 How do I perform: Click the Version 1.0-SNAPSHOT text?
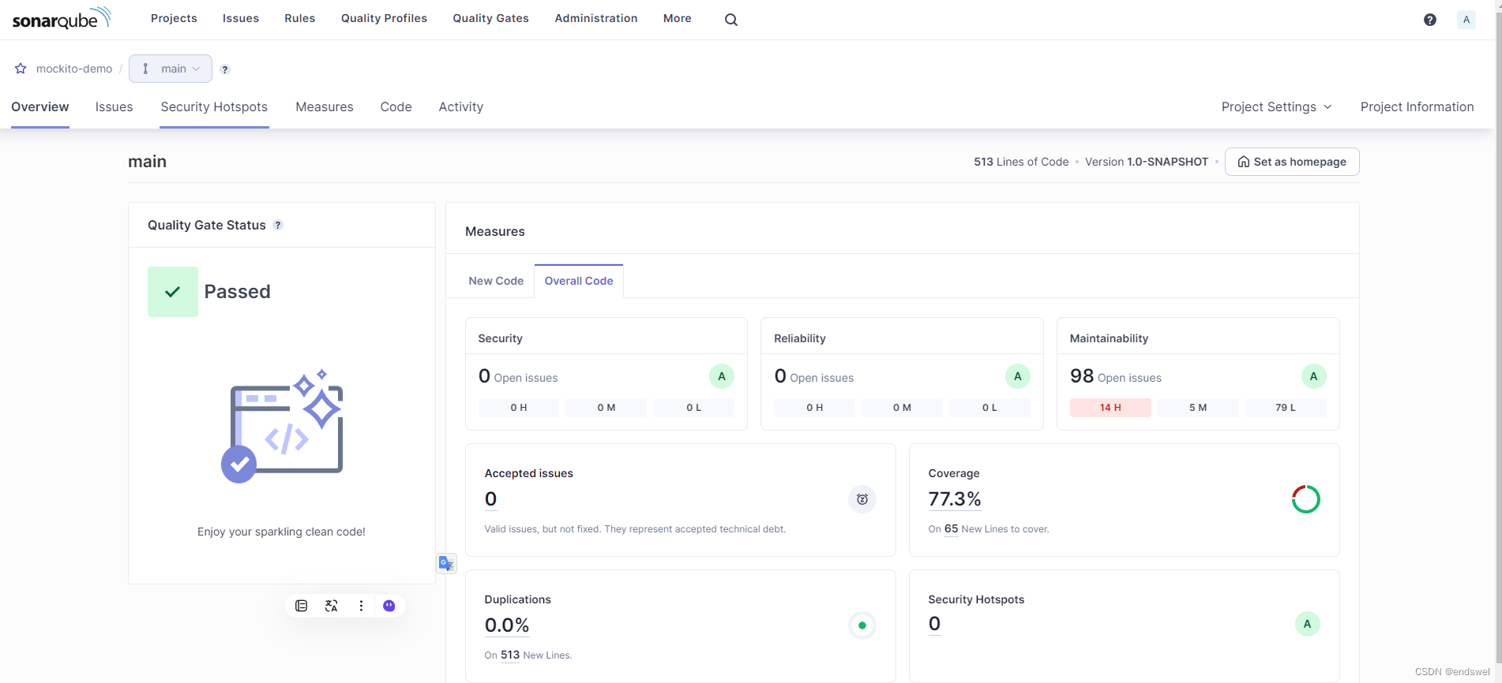click(1147, 162)
